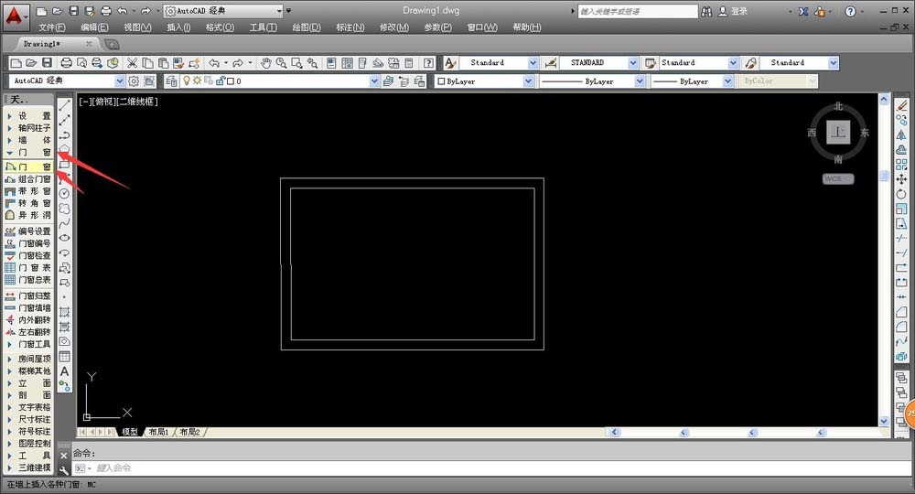
Task: Open the ByLayer linetype dropdown
Action: 640,81
